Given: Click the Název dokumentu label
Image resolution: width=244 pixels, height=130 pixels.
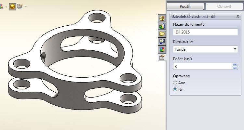Looking at the screenshot, I should pyautogui.click(x=189, y=24).
